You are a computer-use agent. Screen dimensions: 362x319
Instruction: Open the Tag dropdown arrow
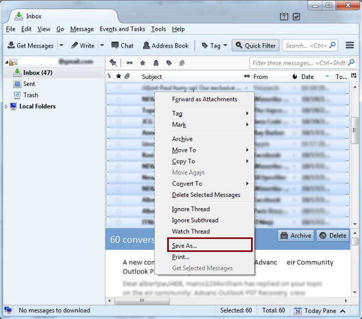[225, 45]
